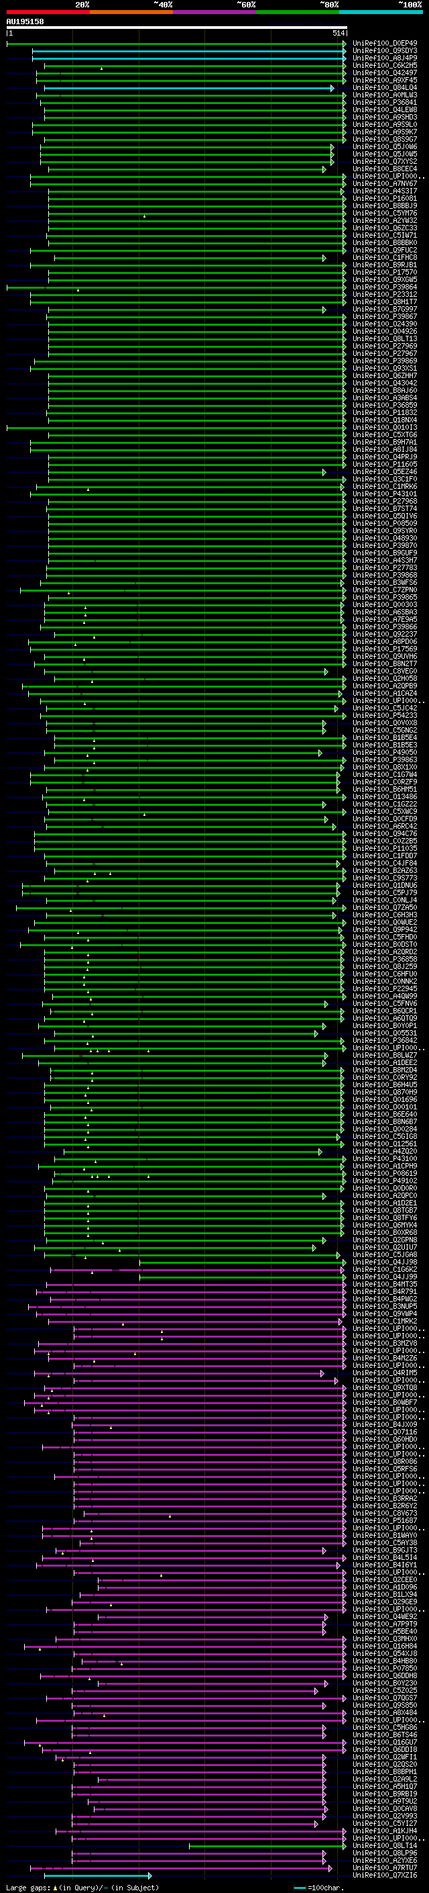Select the UniRef100_B8M2D4 label
Image resolution: width=429 pixels, height=1893 pixels.
click(385, 1070)
